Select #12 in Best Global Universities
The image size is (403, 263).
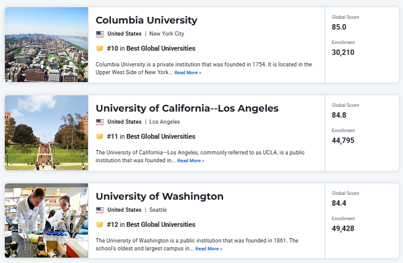[151, 224]
